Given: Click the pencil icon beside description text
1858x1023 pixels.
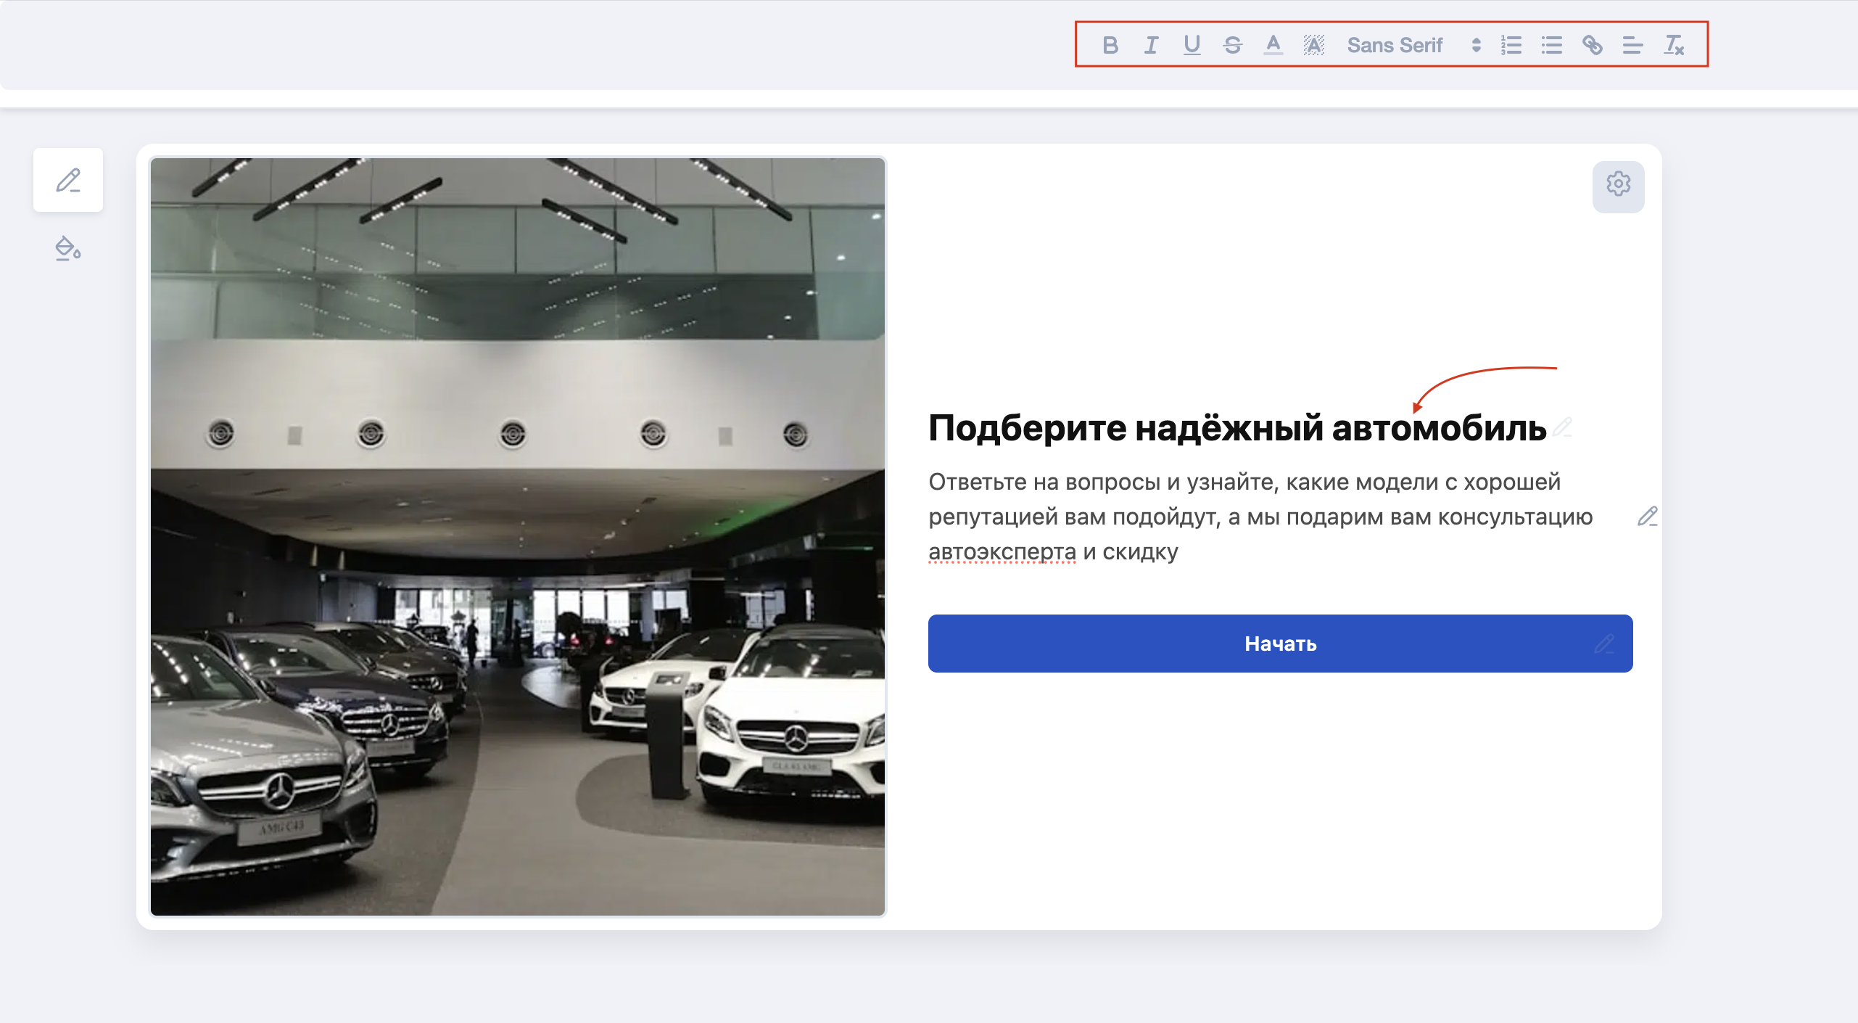Looking at the screenshot, I should [x=1648, y=517].
